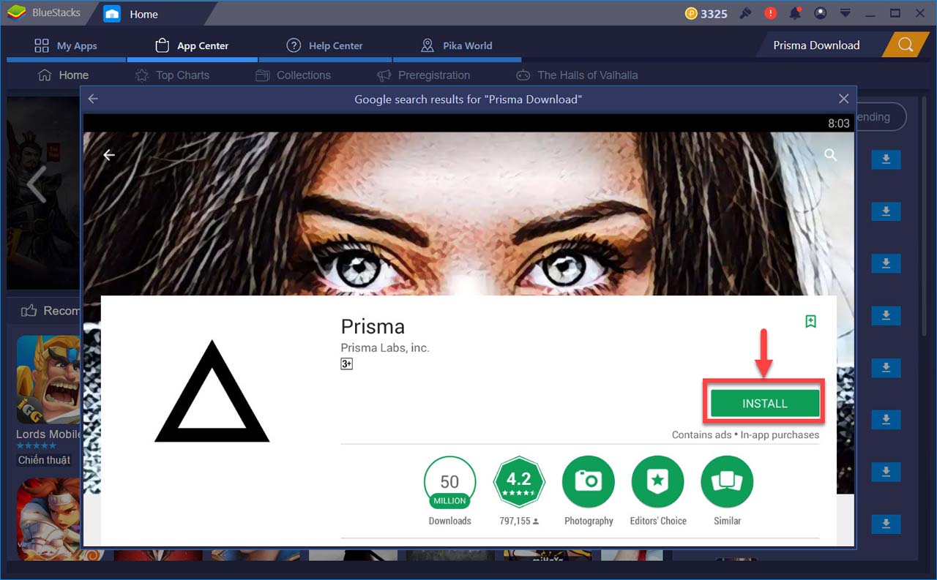The image size is (937, 580).
Task: Click the Home tab in title bar
Action: click(143, 14)
